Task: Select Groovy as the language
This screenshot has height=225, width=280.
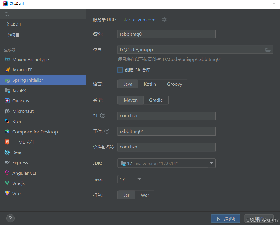Action: [175, 84]
